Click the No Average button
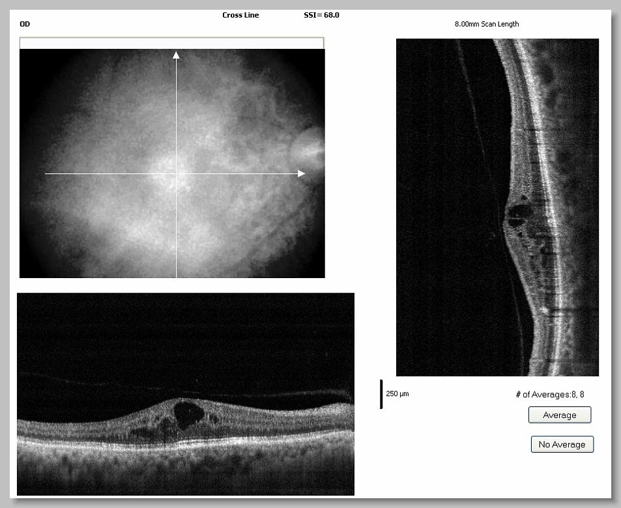 click(x=562, y=444)
